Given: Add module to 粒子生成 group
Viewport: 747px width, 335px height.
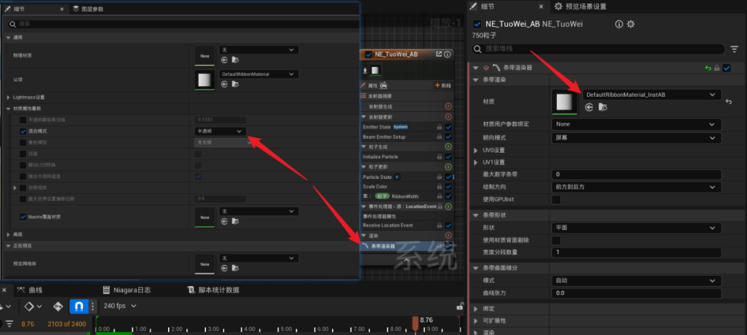Looking at the screenshot, I should pos(448,146).
